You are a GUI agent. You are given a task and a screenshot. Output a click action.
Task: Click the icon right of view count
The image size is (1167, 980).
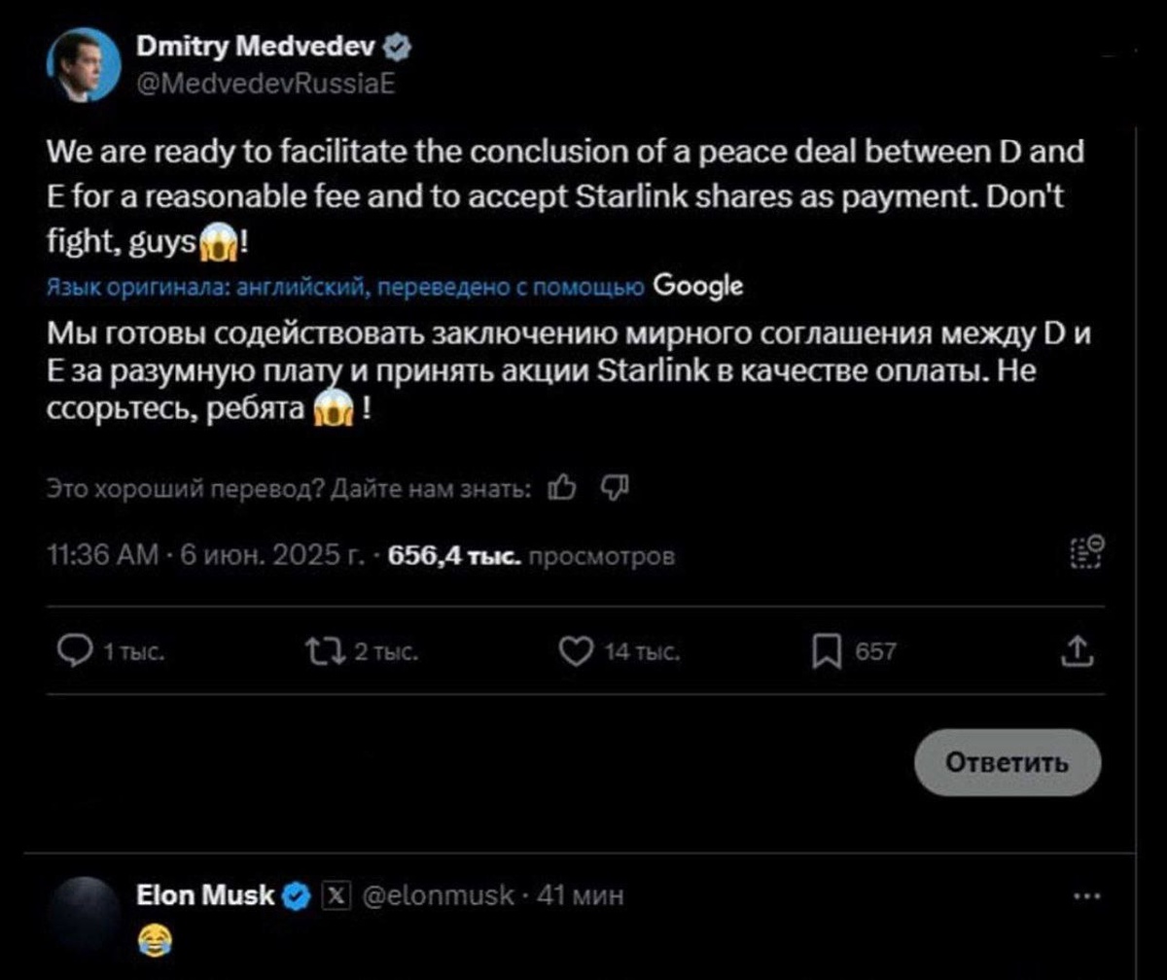click(1088, 550)
